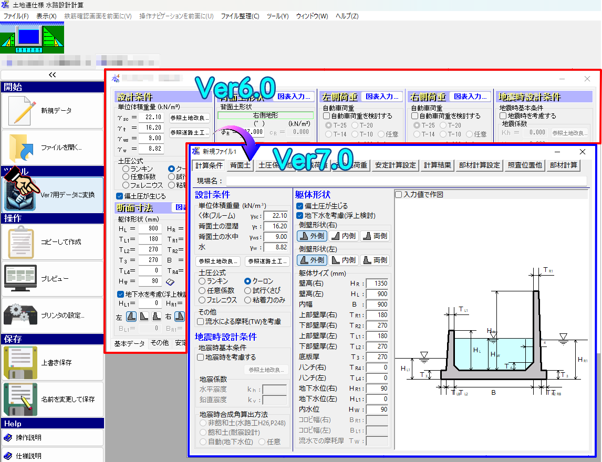Switch to the 安定計算設定 tab
The image size is (602, 462).
click(396, 165)
